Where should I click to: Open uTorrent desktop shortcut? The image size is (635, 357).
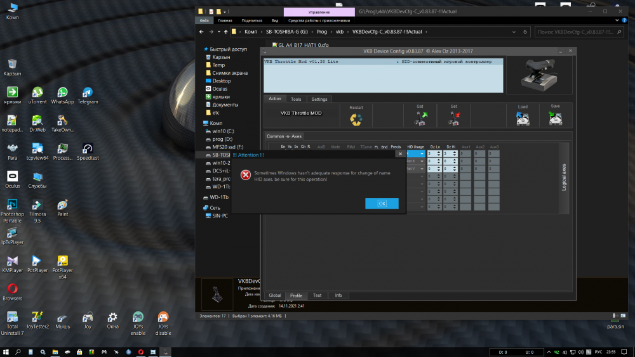tap(37, 94)
